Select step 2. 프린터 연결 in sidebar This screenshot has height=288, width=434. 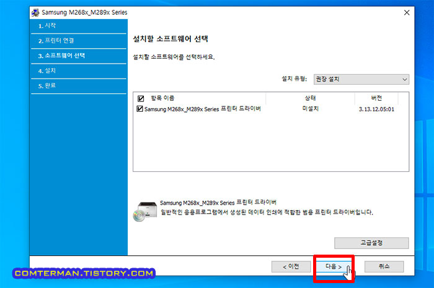(79, 41)
